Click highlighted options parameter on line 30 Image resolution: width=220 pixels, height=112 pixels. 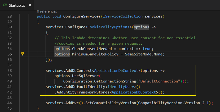tap(141, 27)
